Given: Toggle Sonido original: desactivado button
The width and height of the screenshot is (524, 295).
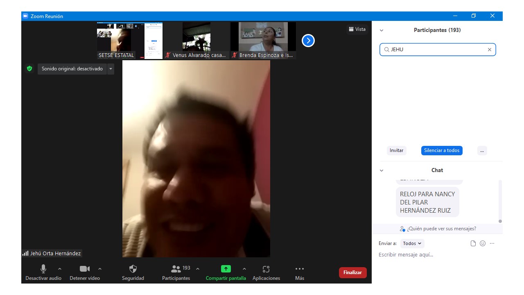Looking at the screenshot, I should [72, 69].
